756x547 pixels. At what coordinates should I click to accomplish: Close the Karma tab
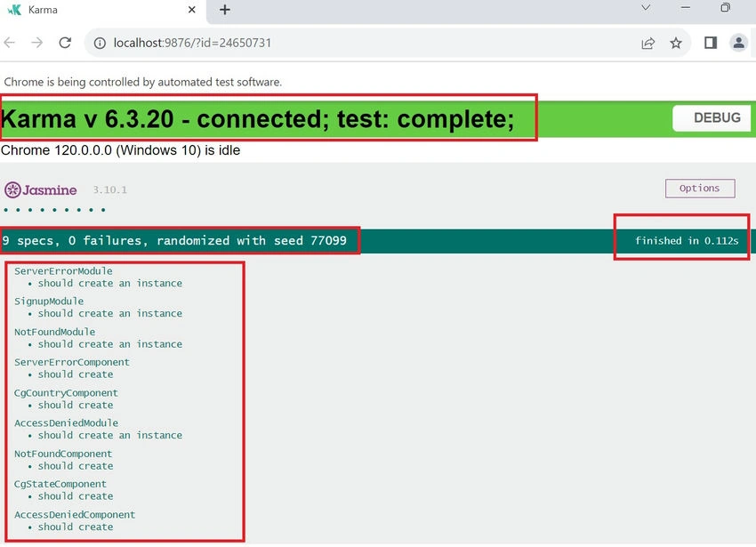point(192,10)
